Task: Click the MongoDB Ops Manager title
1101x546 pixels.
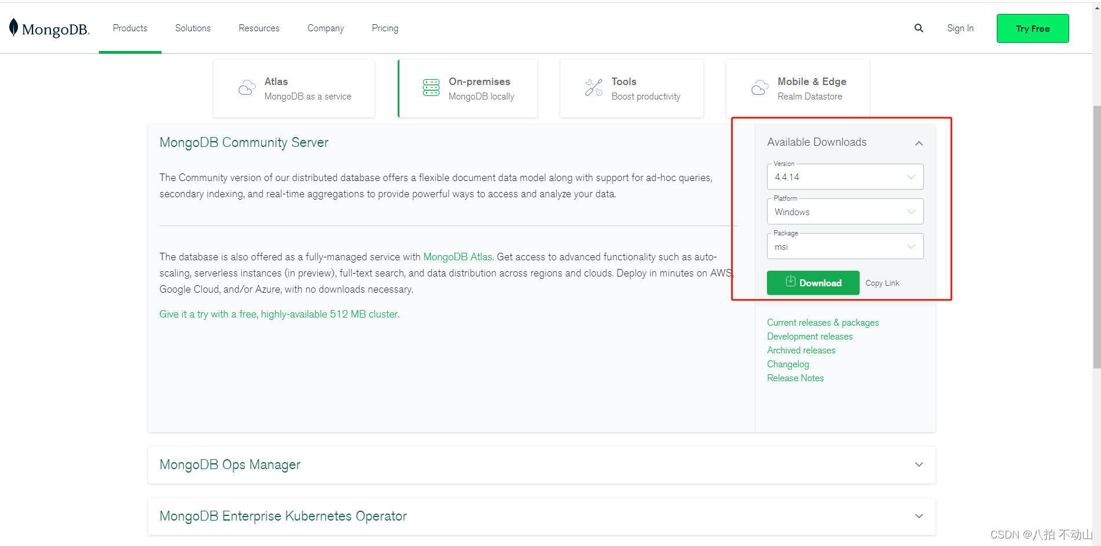Action: coord(230,465)
